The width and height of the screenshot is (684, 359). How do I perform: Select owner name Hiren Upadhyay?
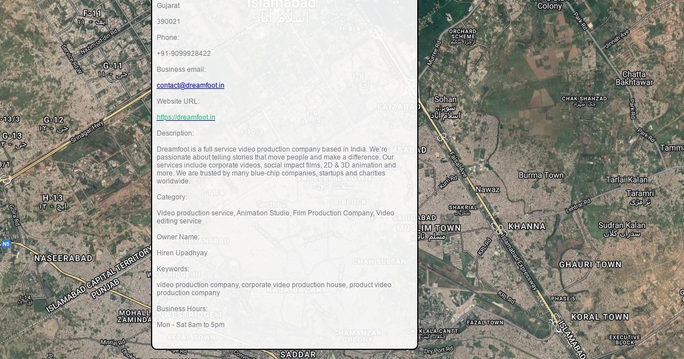pyautogui.click(x=182, y=253)
